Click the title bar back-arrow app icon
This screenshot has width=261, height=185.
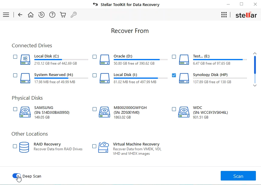pos(95,4)
